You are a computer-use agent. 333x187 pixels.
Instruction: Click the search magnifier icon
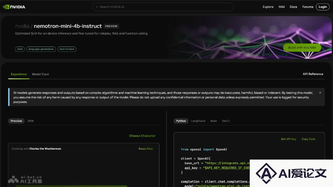[x=97, y=7]
